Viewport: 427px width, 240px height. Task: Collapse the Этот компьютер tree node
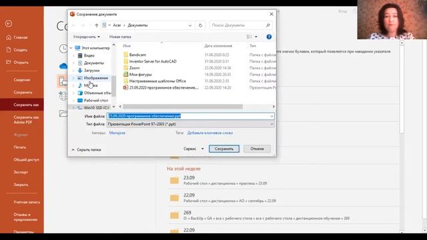pyautogui.click(x=71, y=48)
